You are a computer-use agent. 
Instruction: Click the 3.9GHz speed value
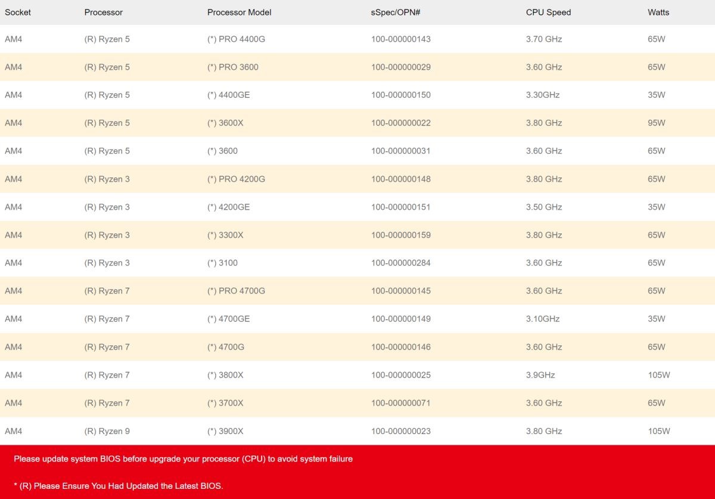[x=540, y=375]
